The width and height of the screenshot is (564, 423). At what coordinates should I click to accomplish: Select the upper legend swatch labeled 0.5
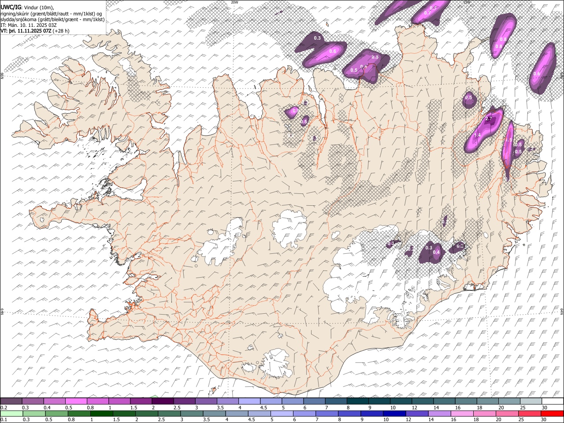76,401
